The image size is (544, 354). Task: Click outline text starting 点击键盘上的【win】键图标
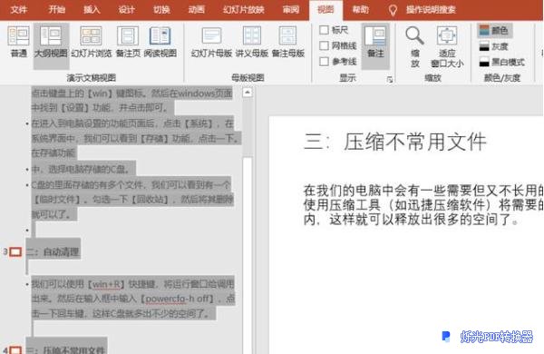pyautogui.click(x=131, y=101)
